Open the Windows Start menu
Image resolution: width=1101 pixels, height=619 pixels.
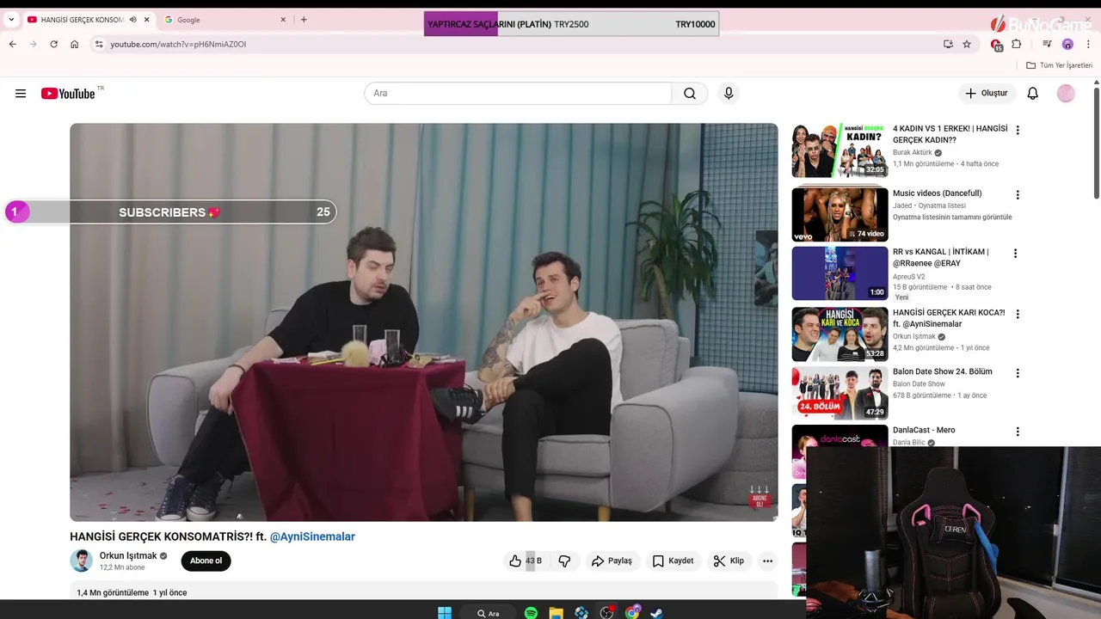click(x=445, y=612)
